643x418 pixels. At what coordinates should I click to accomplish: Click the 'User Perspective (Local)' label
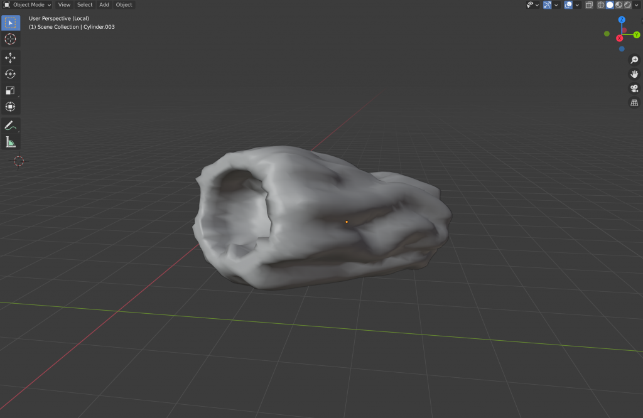59,18
